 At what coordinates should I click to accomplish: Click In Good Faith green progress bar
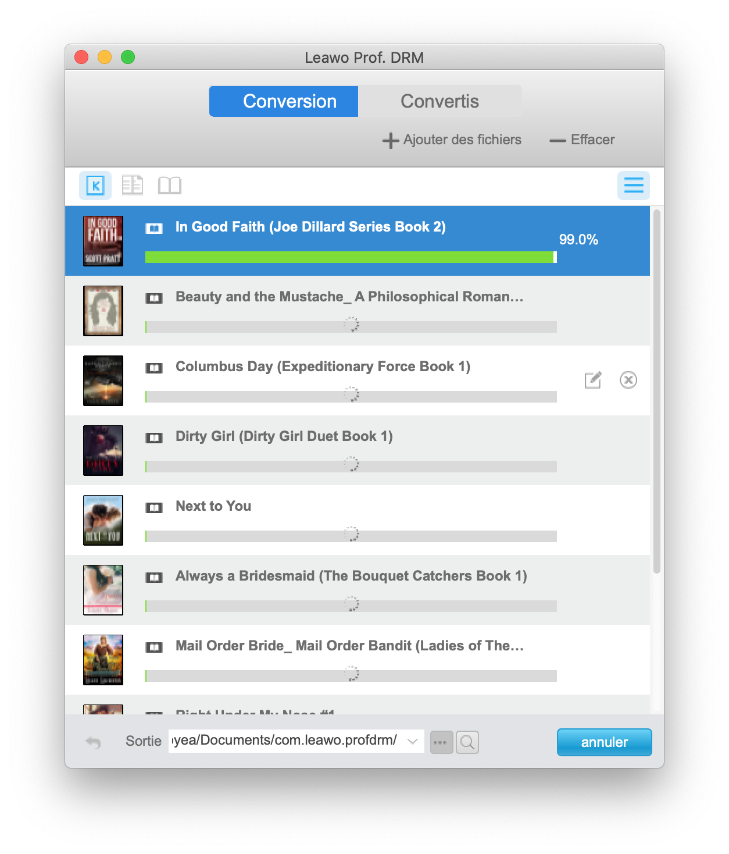pos(351,257)
